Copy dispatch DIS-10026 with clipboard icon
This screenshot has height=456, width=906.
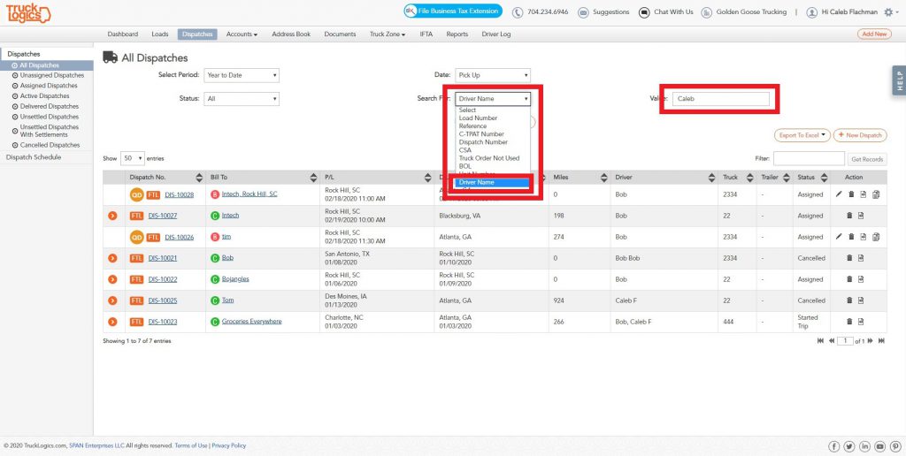pyautogui.click(x=876, y=237)
